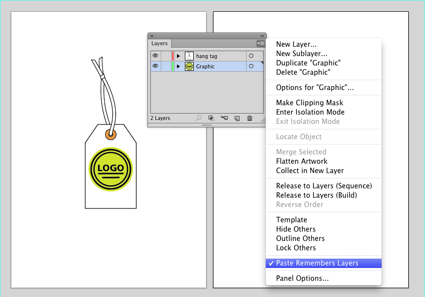This screenshot has width=425, height=297.
Task: Click Delete Selection trash icon
Action: click(249, 118)
